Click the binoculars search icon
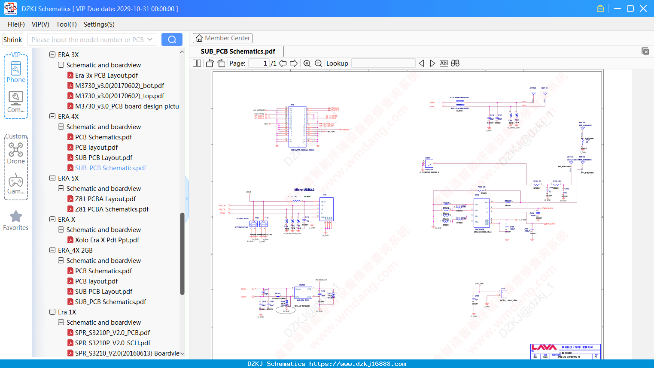The width and height of the screenshot is (654, 368). click(455, 63)
